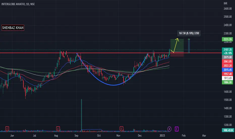
Task: Click the June earnings E marker
Action: [x=7, y=129]
